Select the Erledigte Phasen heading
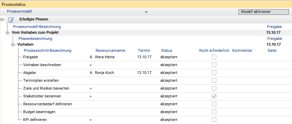The width and height of the screenshot is (292, 124). coord(34,19)
